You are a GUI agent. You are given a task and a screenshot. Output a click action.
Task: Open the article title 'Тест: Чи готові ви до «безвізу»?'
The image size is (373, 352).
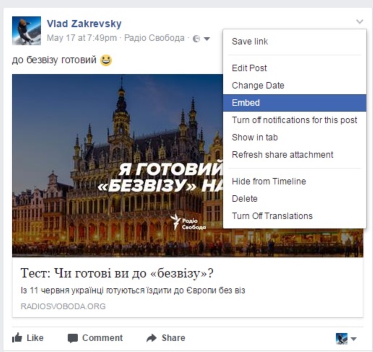[117, 273]
